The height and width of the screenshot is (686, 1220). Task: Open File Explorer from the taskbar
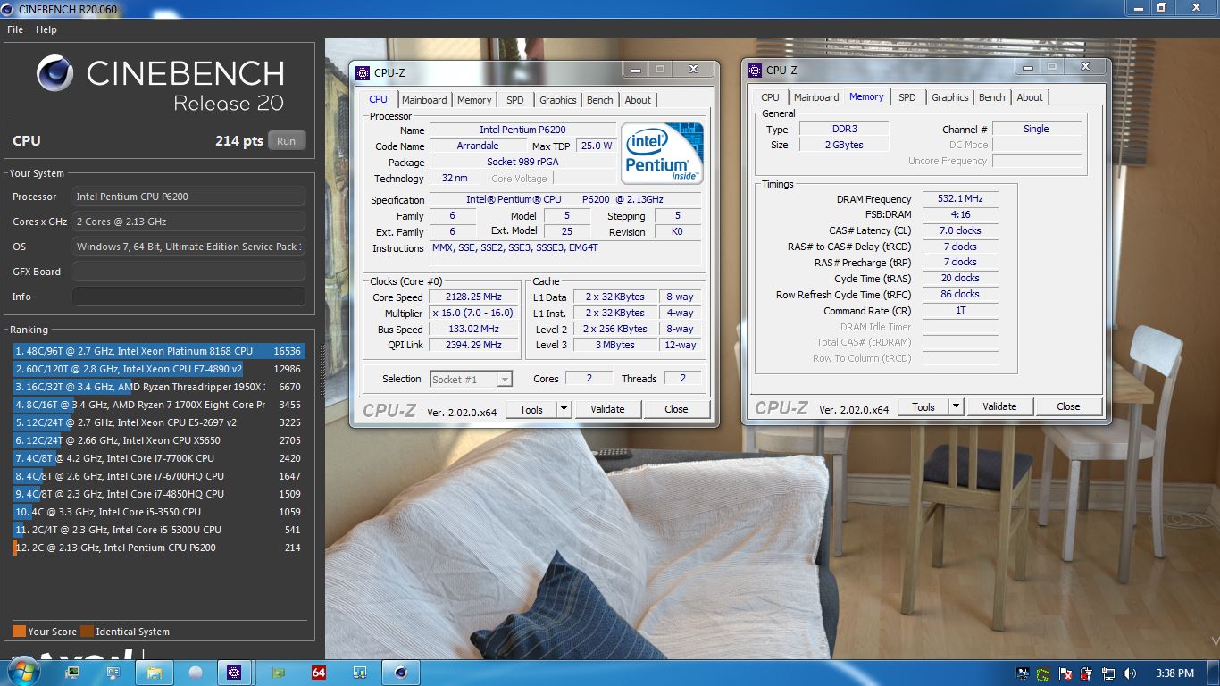154,673
